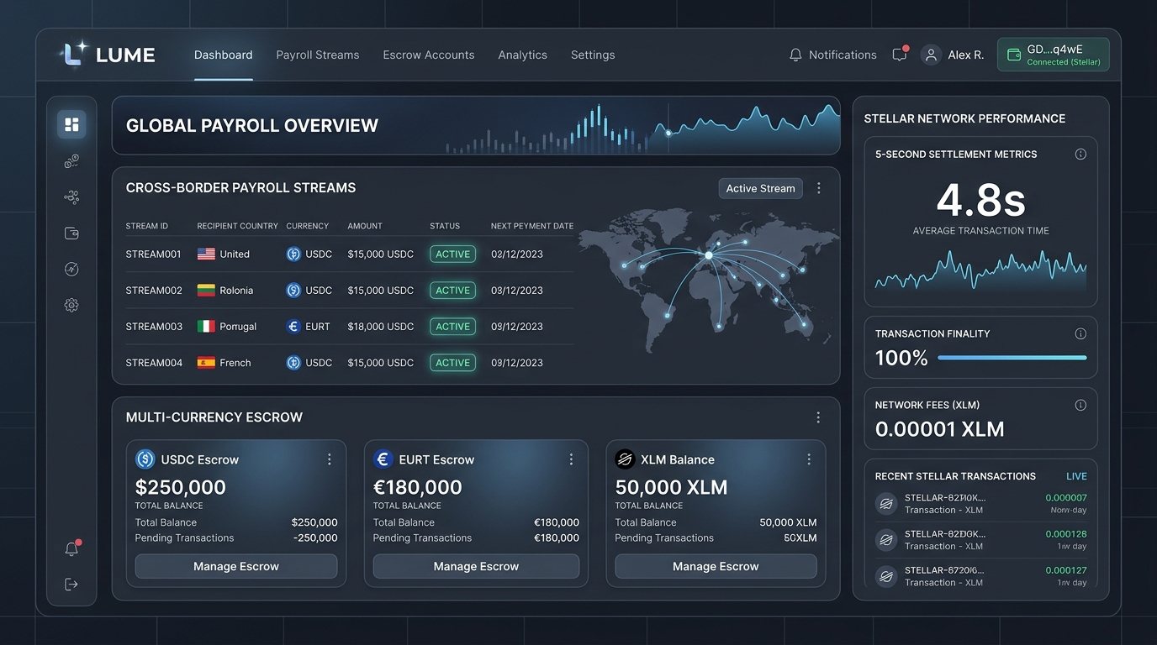Open the Cross-Border Payroll Streams options menu

[819, 188]
